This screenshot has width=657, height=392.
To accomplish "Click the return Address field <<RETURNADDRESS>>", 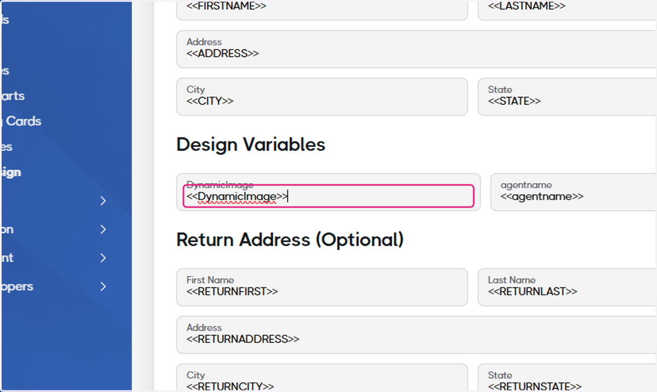I will coord(417,335).
